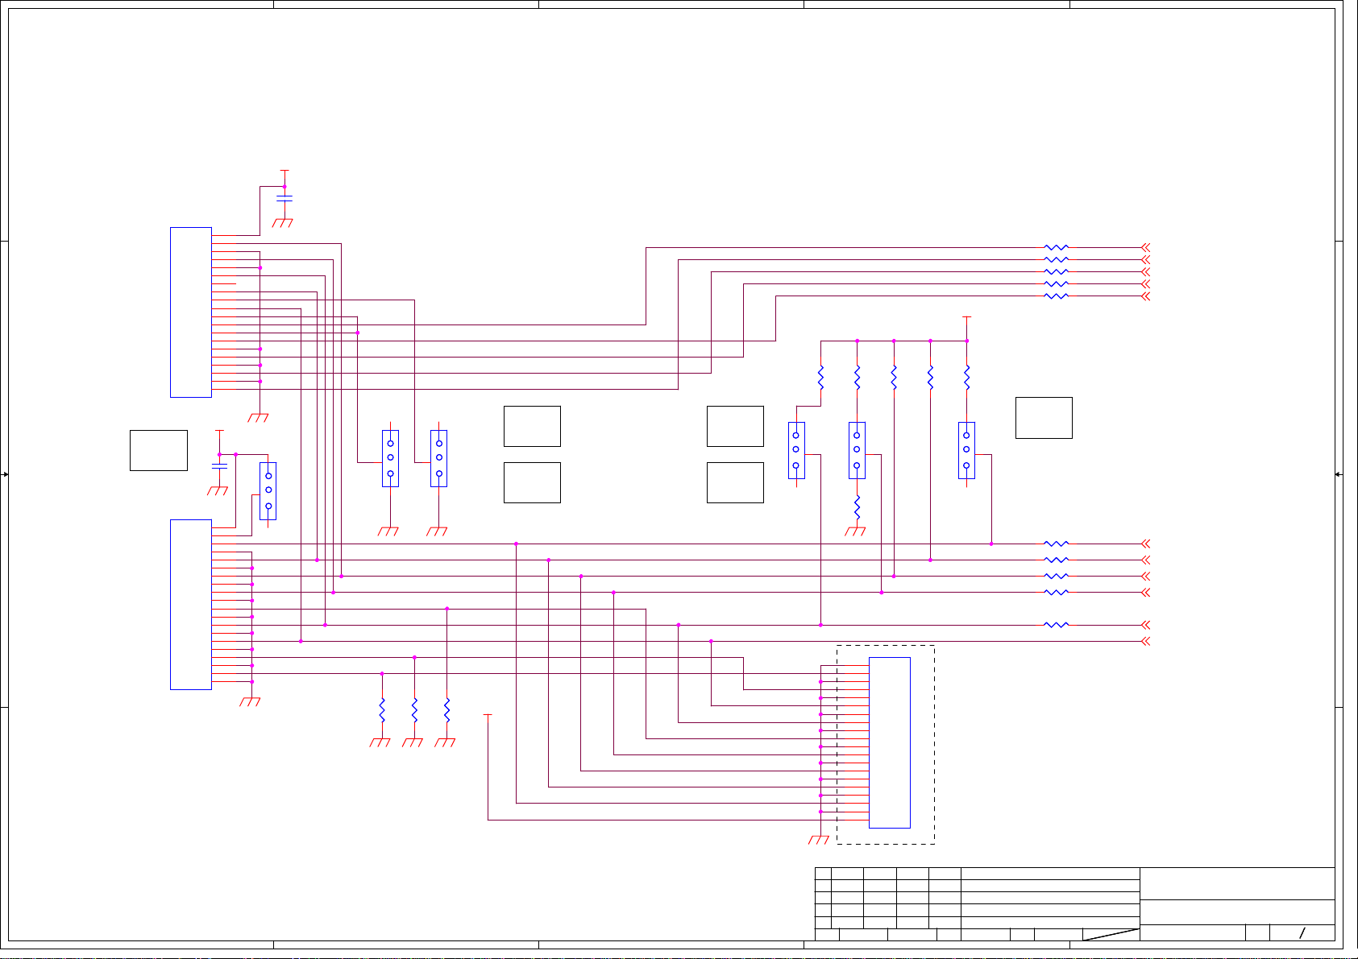The height and width of the screenshot is (959, 1358).
Task: Select the isolated single series resistor below the group of four
Action: (x=1056, y=625)
